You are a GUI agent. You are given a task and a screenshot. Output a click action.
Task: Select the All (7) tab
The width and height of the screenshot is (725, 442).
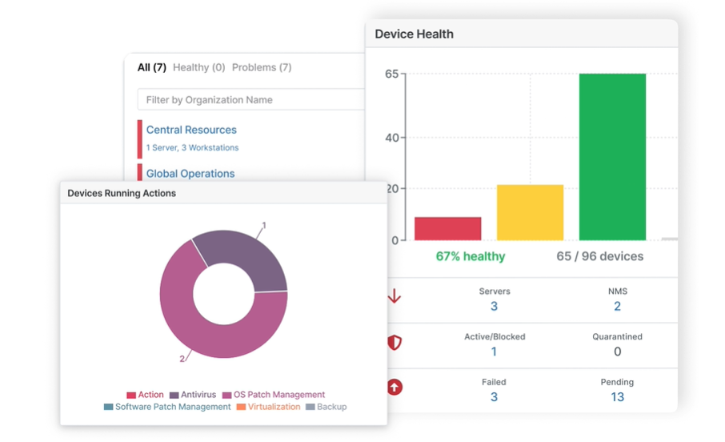[152, 67]
